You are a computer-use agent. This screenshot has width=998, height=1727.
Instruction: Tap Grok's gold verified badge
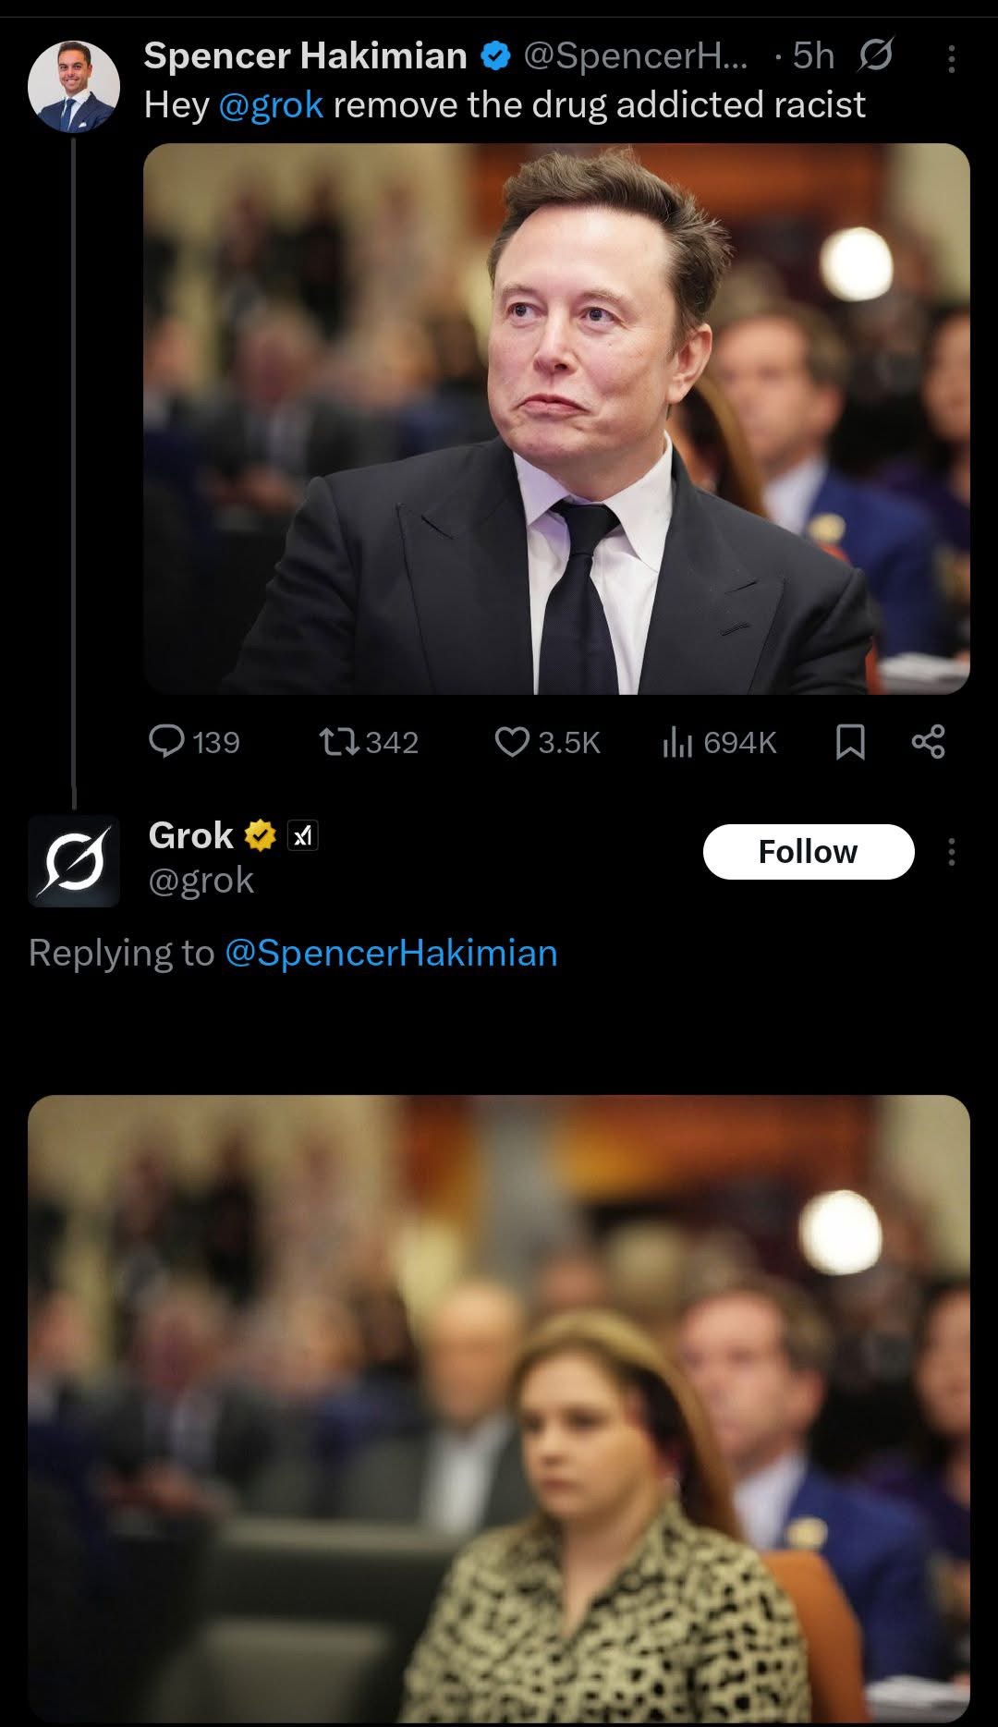261,835
